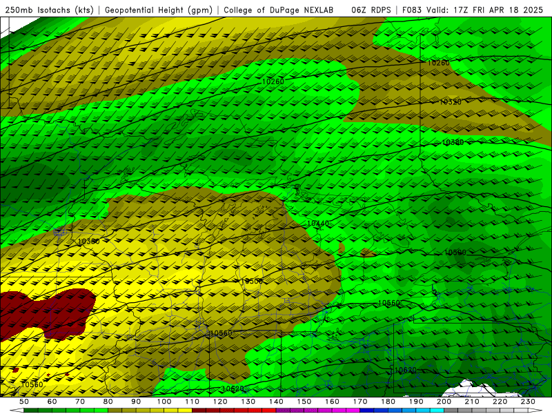This screenshot has height=414, width=552.
Task: Click the 10440 height contour label
Action: (318, 223)
